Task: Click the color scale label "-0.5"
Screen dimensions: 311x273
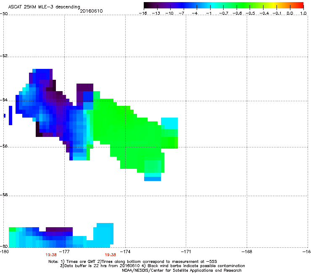Action: [x=250, y=13]
